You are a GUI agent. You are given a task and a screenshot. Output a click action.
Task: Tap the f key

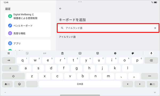click(x=64, y=68)
